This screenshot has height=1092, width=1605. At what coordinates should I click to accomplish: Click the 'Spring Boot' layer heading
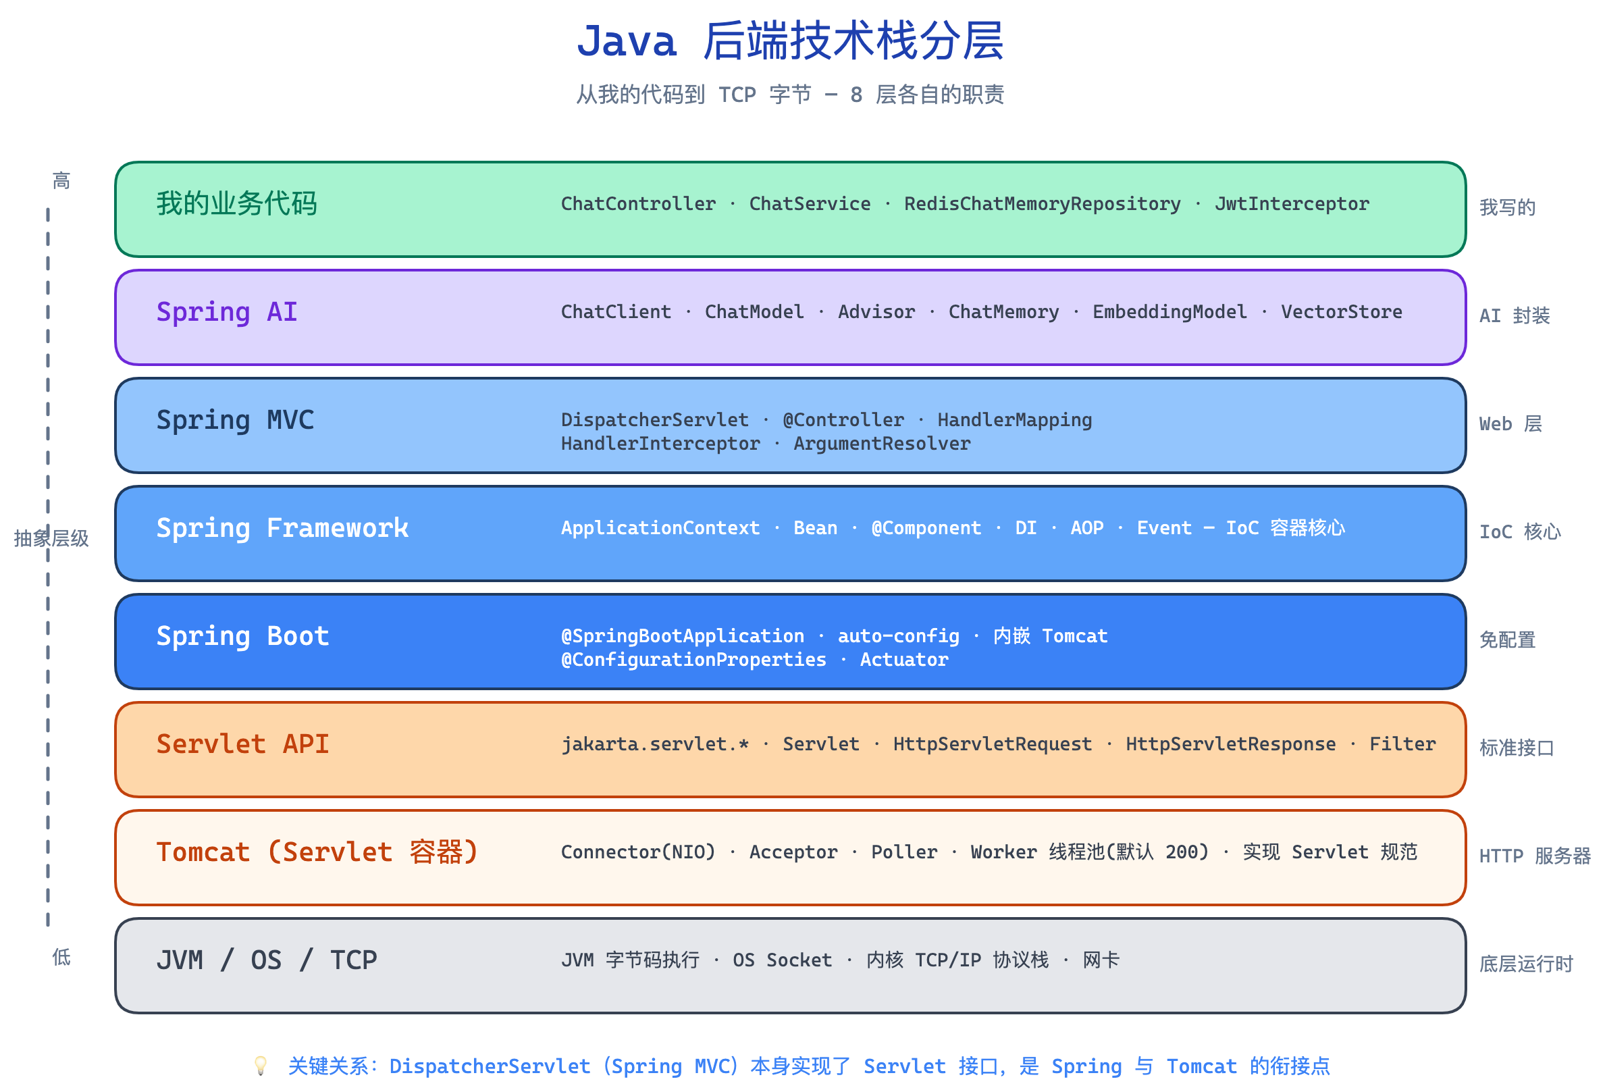[243, 636]
